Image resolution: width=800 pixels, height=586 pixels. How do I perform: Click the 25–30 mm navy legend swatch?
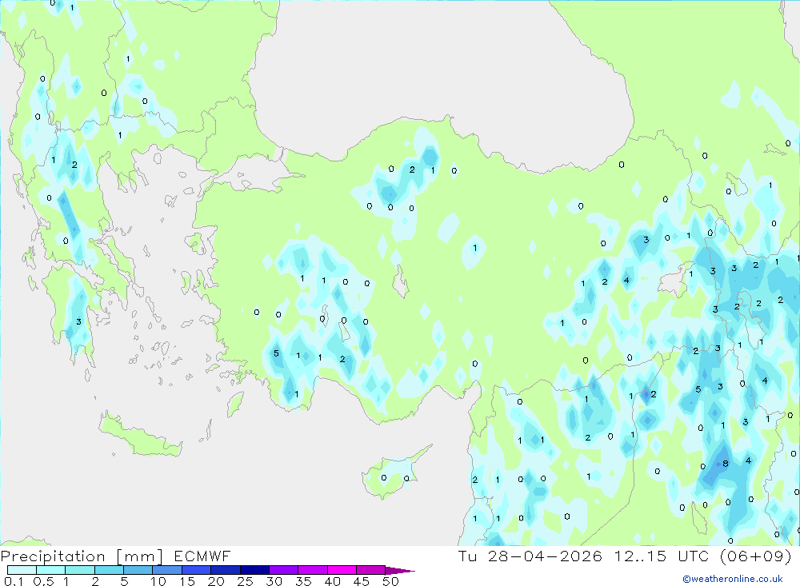(254, 570)
